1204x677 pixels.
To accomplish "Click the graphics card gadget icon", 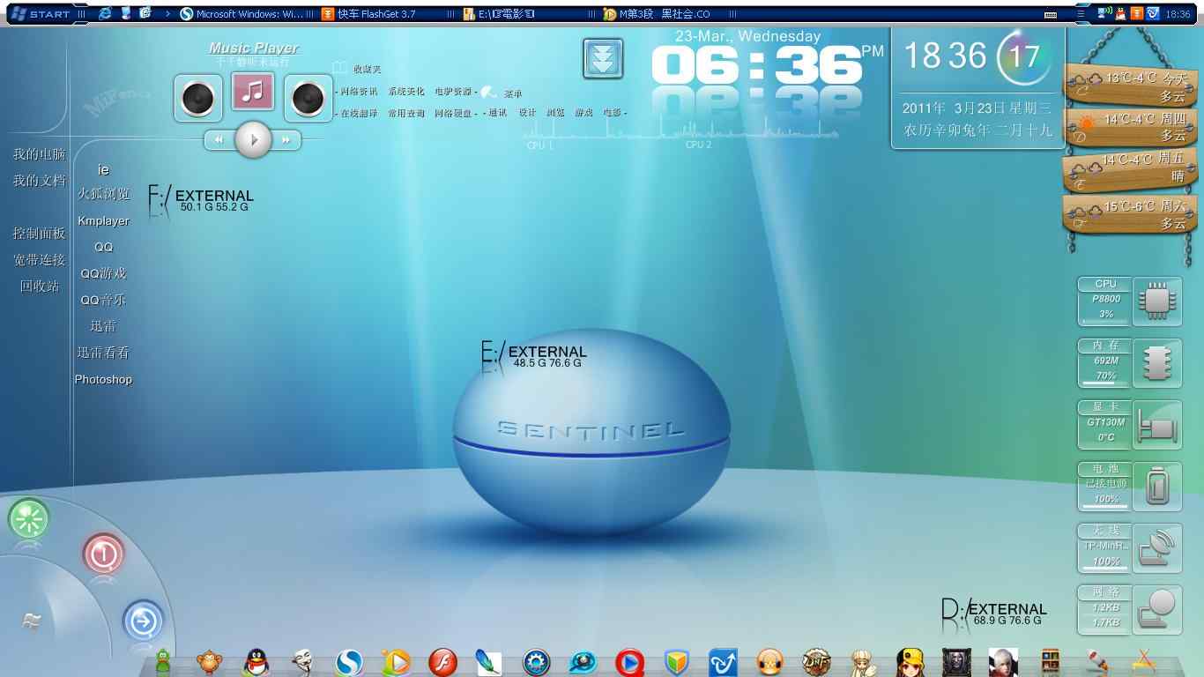I will (1156, 425).
